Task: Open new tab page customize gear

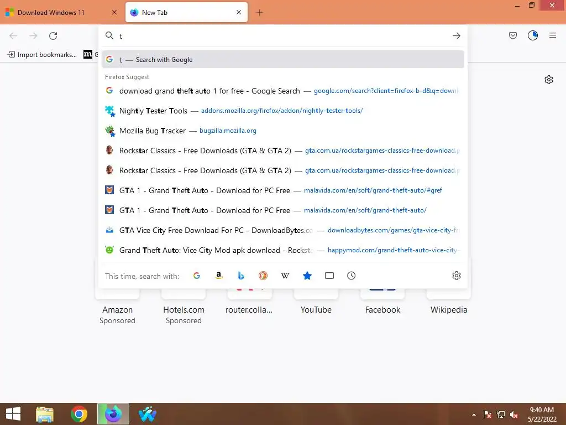Action: tap(549, 80)
